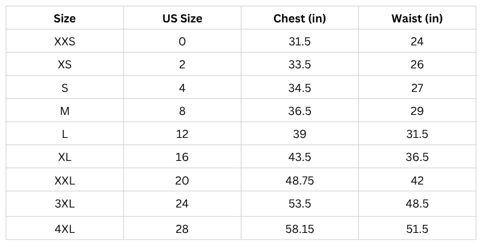Click the US Size column header

(182, 18)
